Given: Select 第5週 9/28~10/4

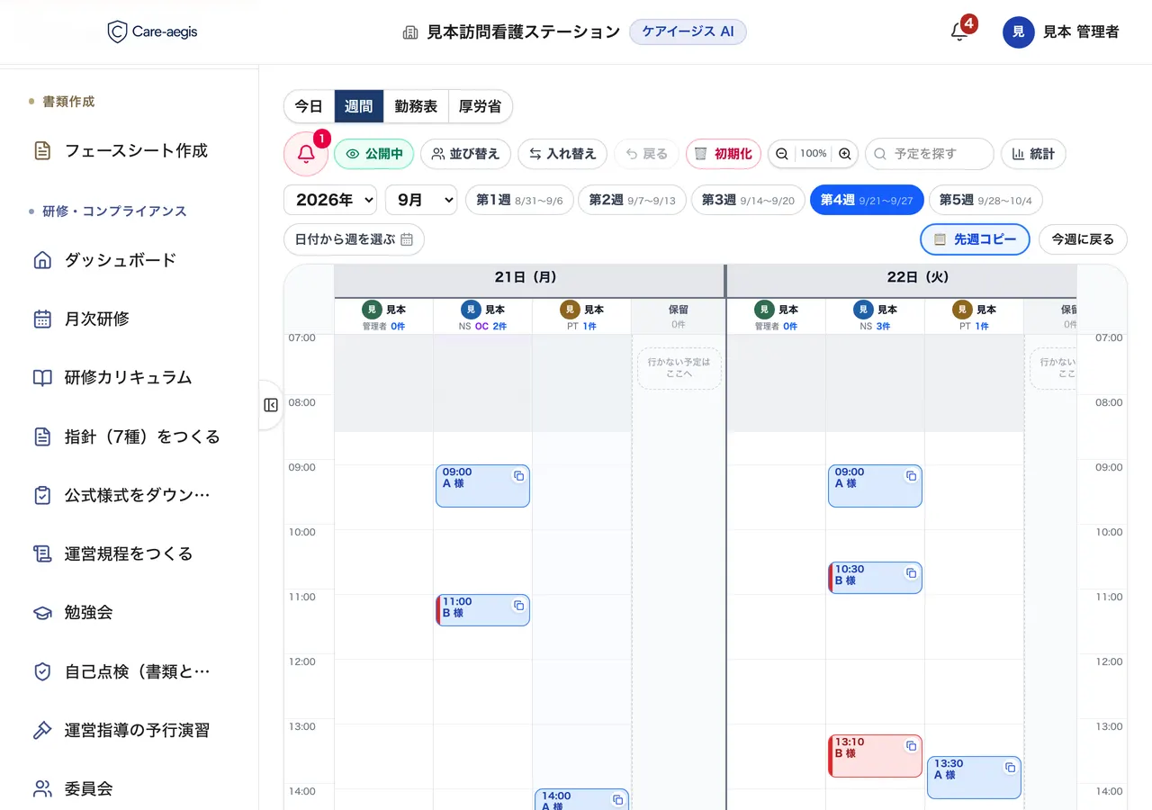Looking at the screenshot, I should pos(985,200).
